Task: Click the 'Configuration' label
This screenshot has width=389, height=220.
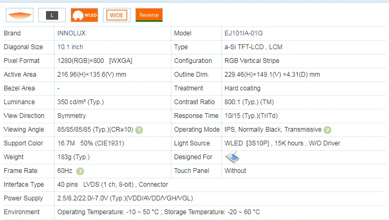Action: tap(193, 61)
